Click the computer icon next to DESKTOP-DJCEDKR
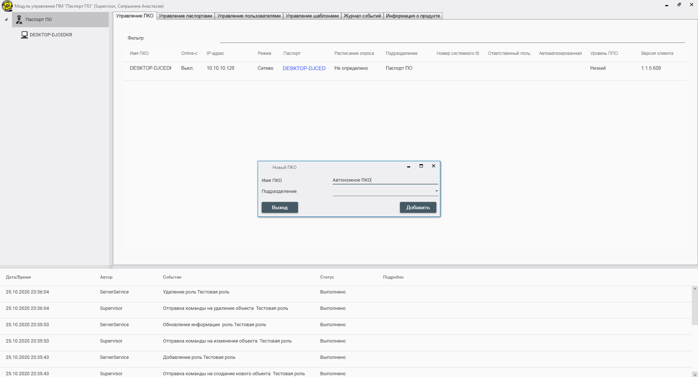This screenshot has width=698, height=377. click(24, 35)
